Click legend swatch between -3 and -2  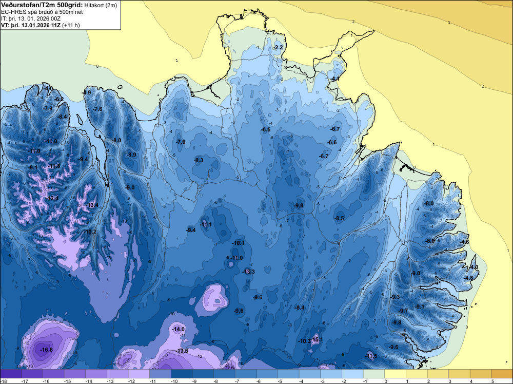click(x=331, y=374)
